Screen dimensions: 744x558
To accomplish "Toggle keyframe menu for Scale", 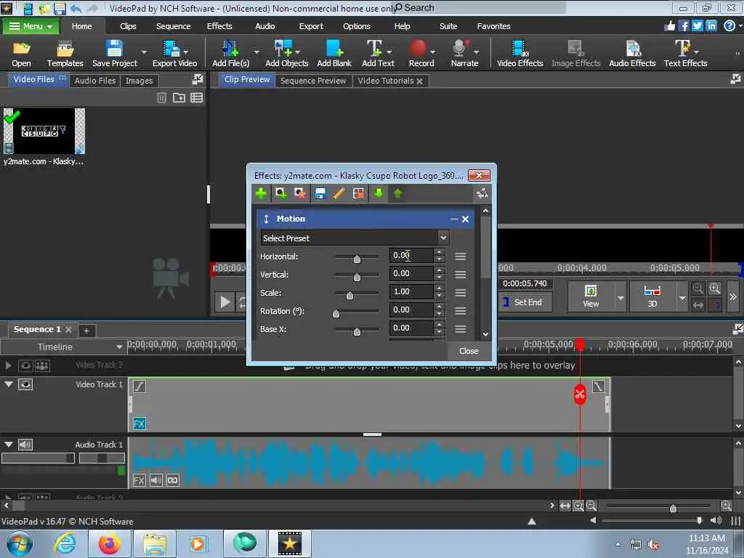I will click(460, 293).
